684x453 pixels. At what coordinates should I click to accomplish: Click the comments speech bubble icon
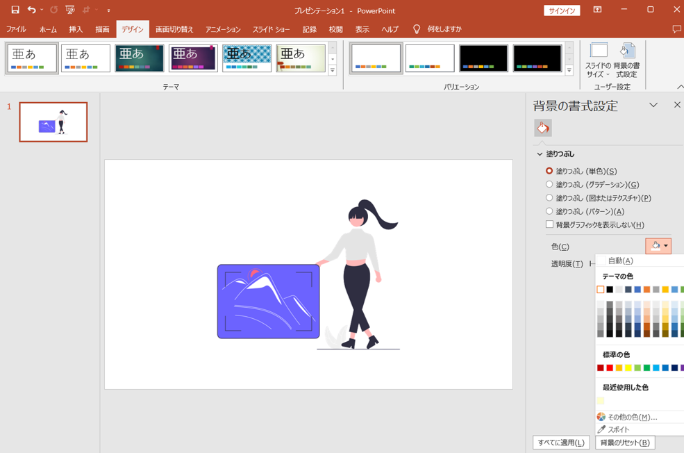(676, 29)
